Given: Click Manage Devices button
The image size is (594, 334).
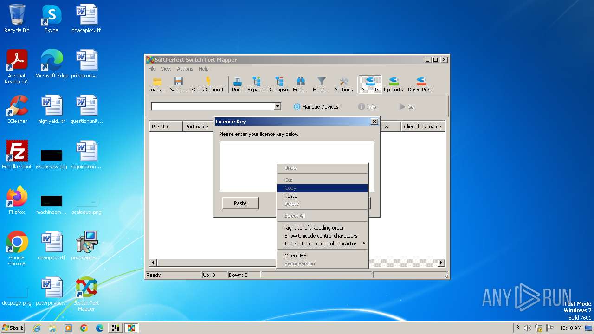Looking at the screenshot, I should click(x=316, y=107).
